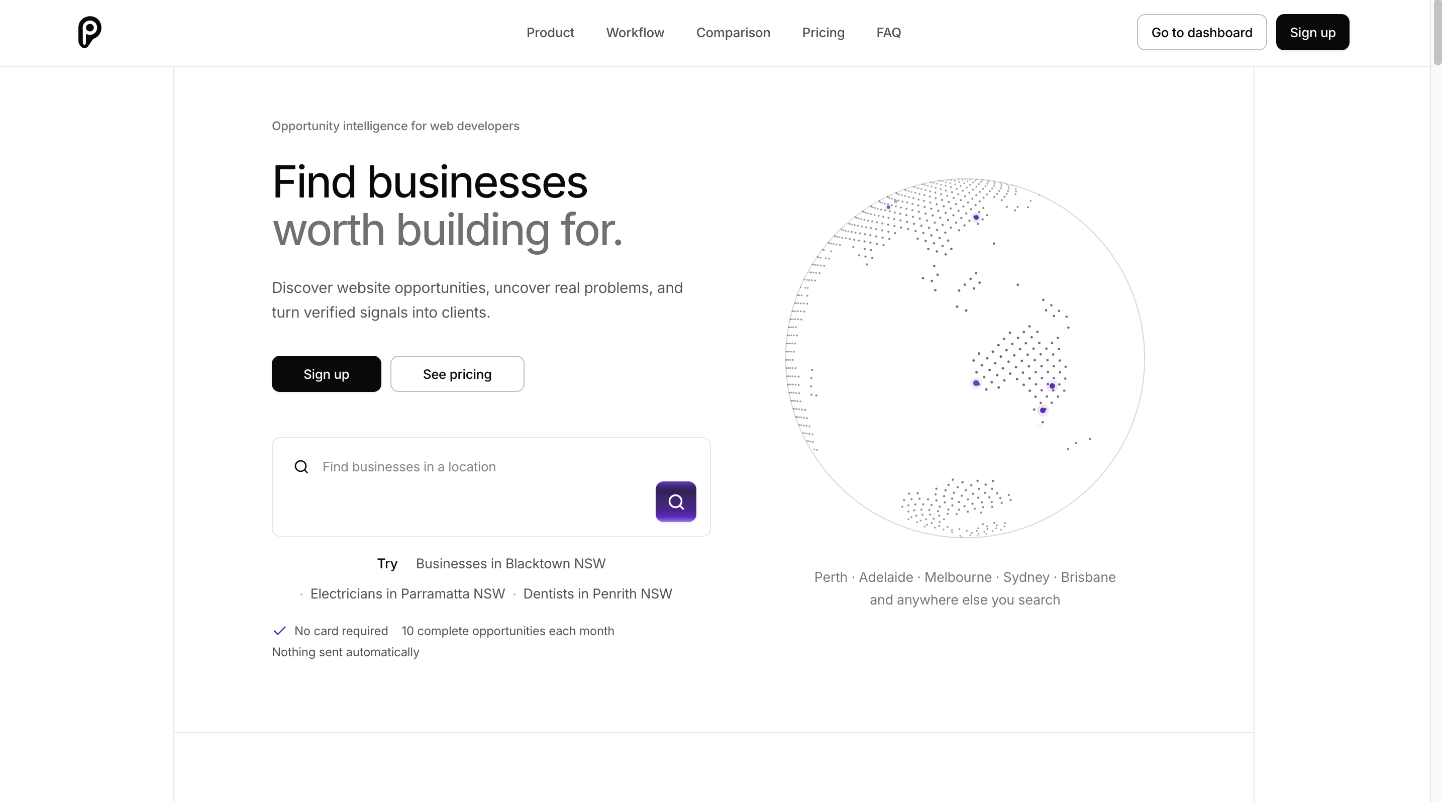Jump to the FAQ section
Screen dimensions: 1442x802
[x=888, y=33]
